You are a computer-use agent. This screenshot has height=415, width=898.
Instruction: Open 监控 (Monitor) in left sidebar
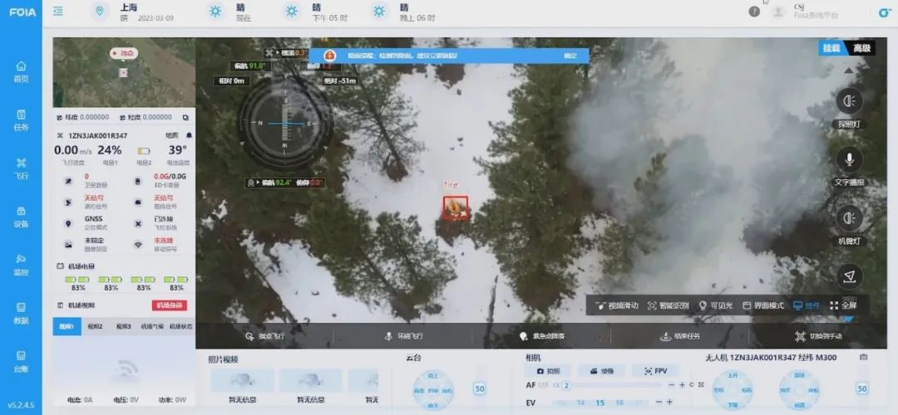click(x=21, y=265)
